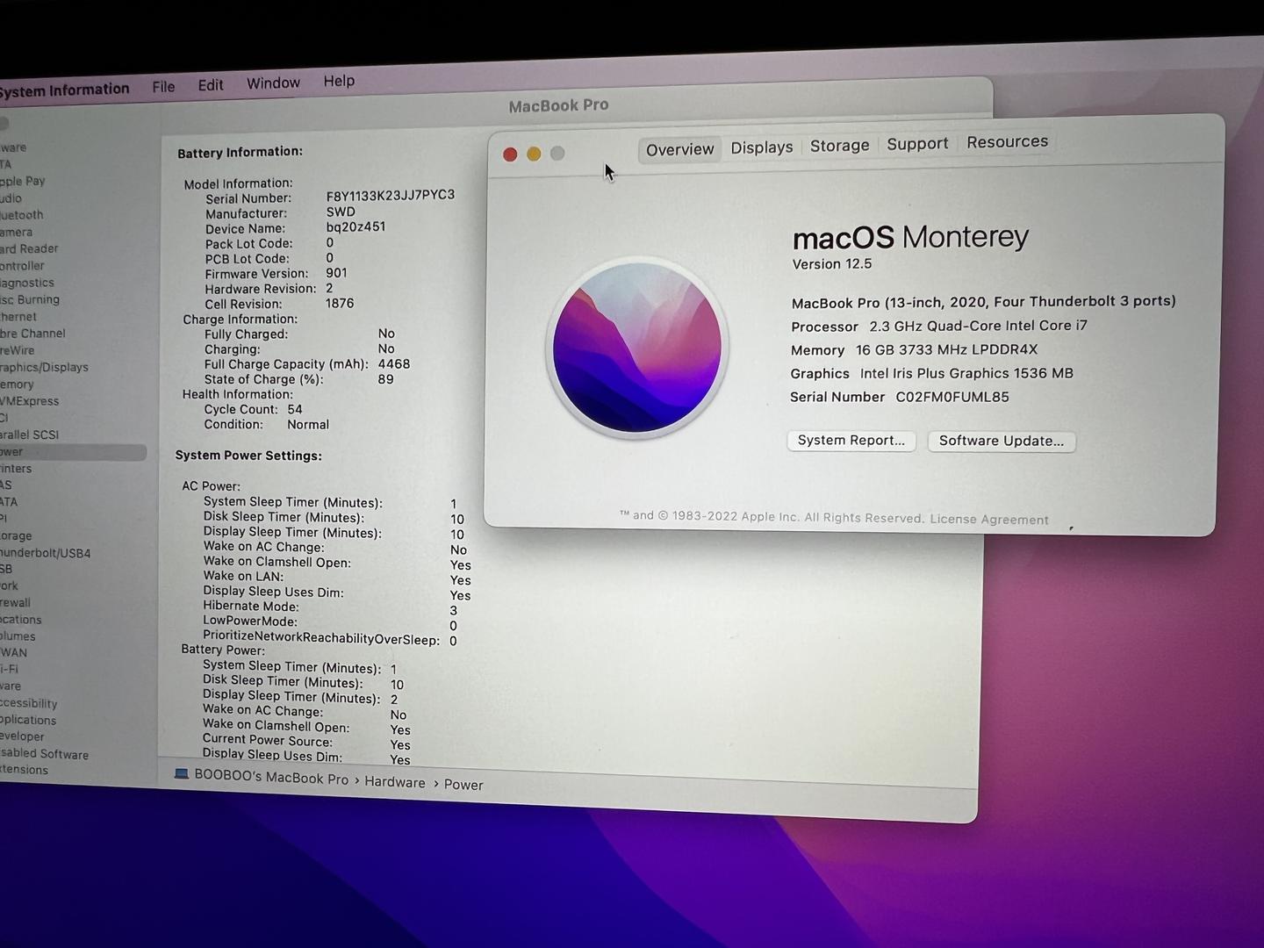Viewport: 1264px width, 948px height.
Task: Select FireWire in the sidebar
Action: tap(18, 350)
